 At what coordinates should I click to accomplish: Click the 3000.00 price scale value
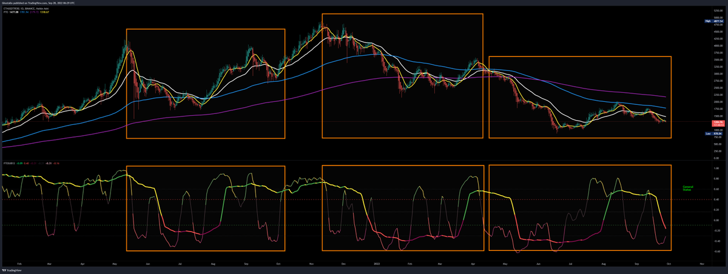point(717,73)
